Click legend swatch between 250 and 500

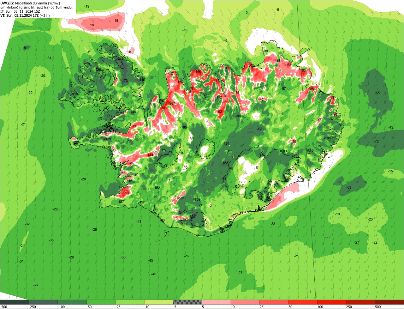pos(361,302)
